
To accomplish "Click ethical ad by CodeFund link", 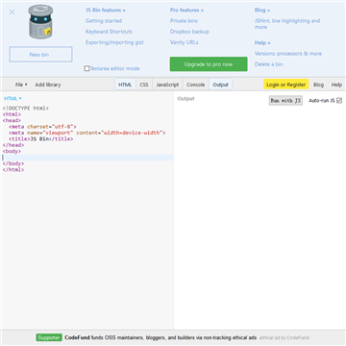I will [x=284, y=337].
